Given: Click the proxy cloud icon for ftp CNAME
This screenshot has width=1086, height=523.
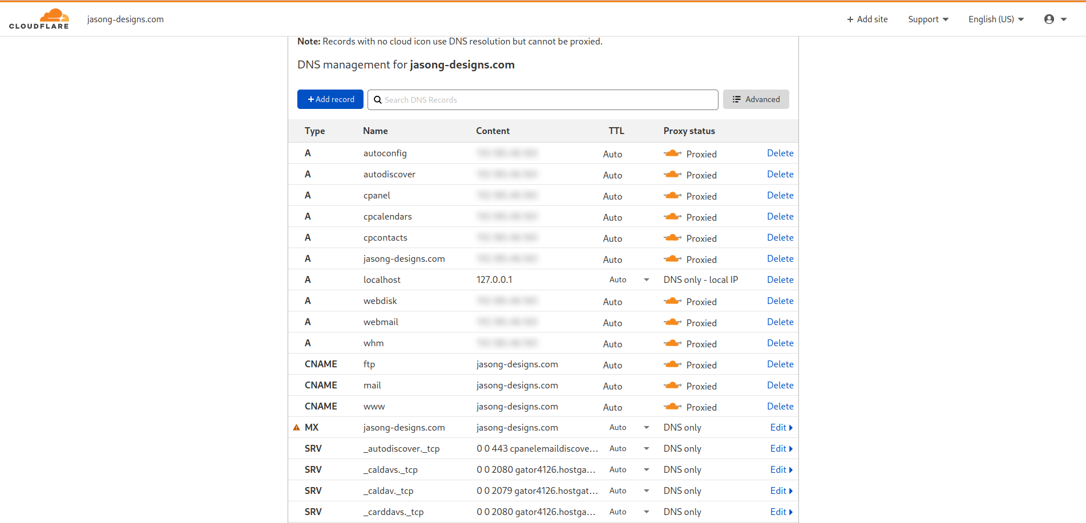Looking at the screenshot, I should pos(672,364).
